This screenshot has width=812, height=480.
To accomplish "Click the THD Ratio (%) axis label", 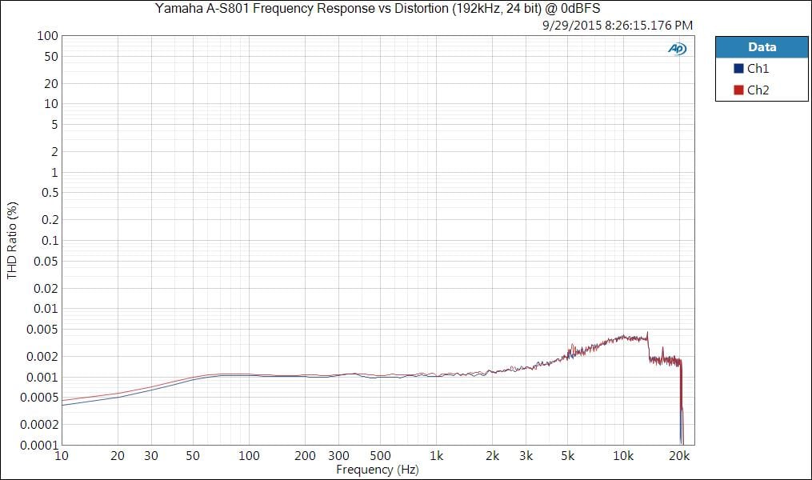I will click(12, 240).
